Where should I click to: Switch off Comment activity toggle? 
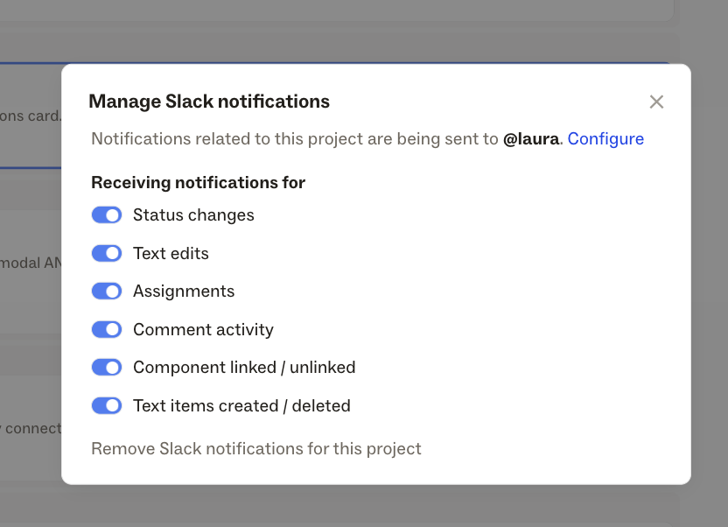(107, 330)
